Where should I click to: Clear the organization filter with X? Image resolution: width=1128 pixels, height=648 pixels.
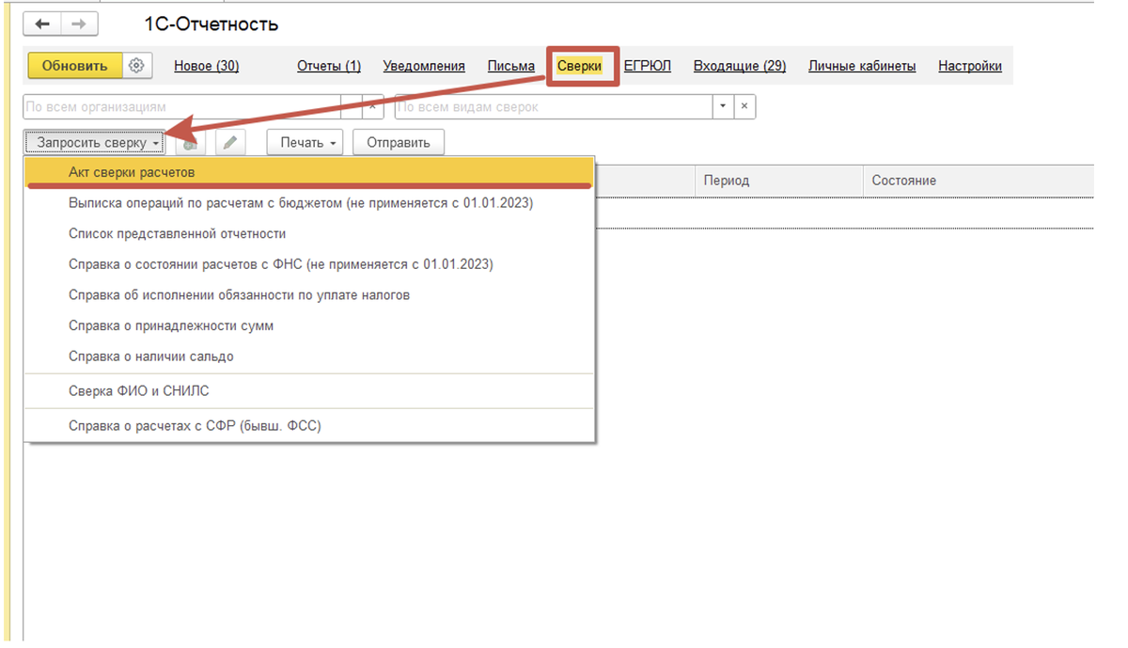coord(373,107)
